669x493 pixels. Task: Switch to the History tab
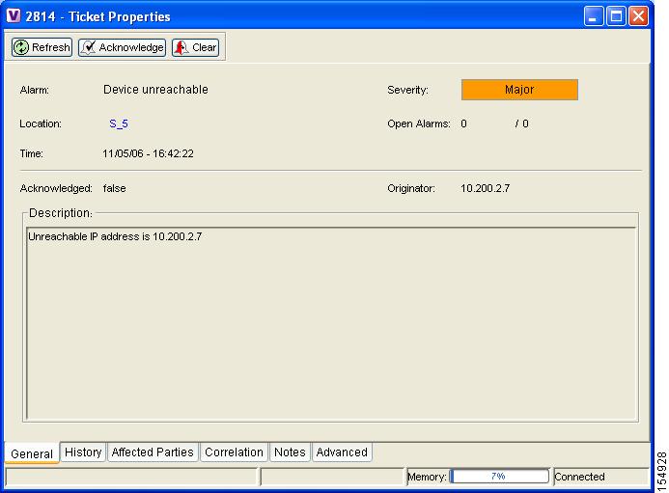click(x=83, y=452)
